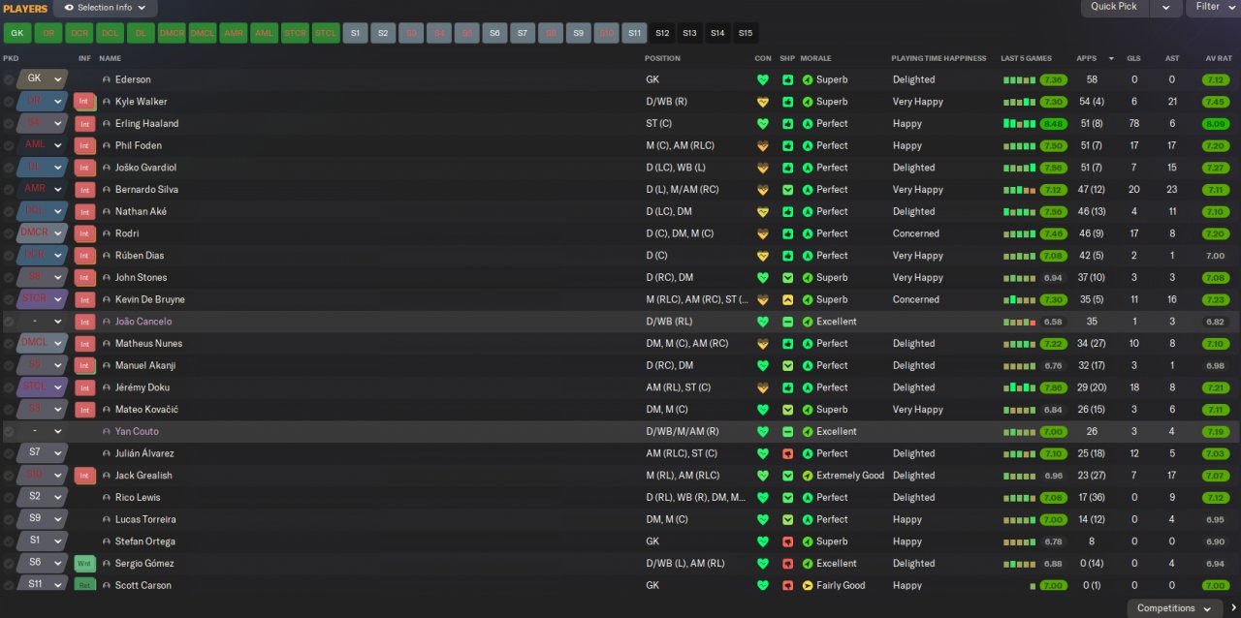Screen dimensions: 1241x618
Task: Click the Quick Pick button
Action: coord(1114,7)
